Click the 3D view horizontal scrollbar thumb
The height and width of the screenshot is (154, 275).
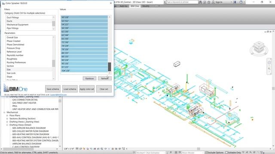pyautogui.click(x=199, y=149)
